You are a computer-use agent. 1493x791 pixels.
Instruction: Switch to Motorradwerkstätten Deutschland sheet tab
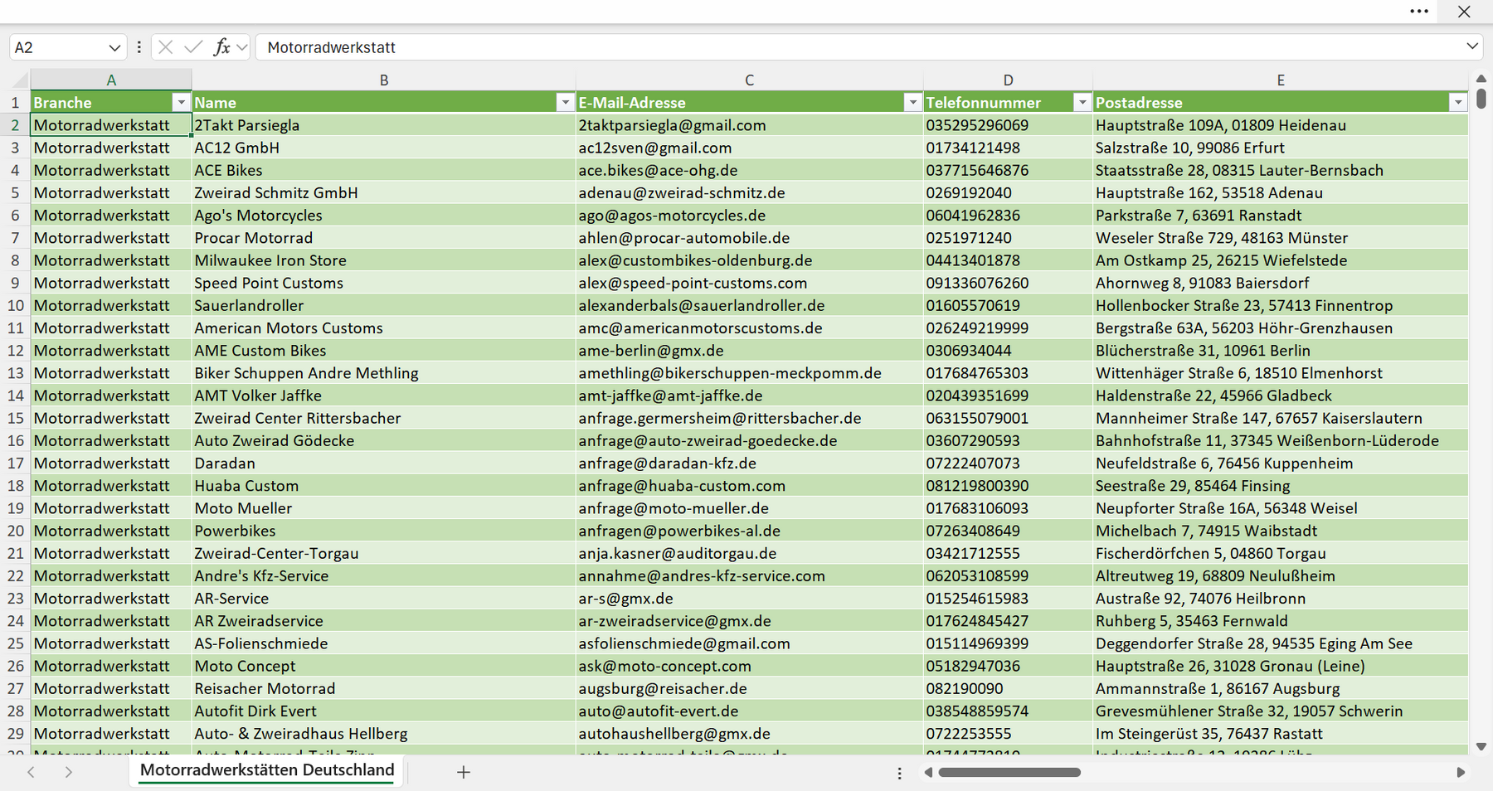click(267, 770)
